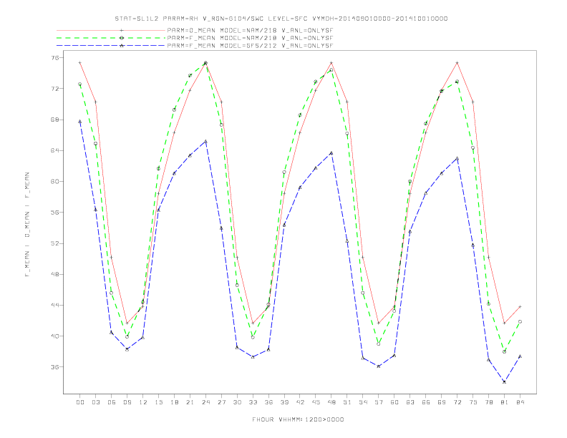The image size is (567, 438).
Task: Click x-axis forecast hour label 39
Action: click(284, 402)
